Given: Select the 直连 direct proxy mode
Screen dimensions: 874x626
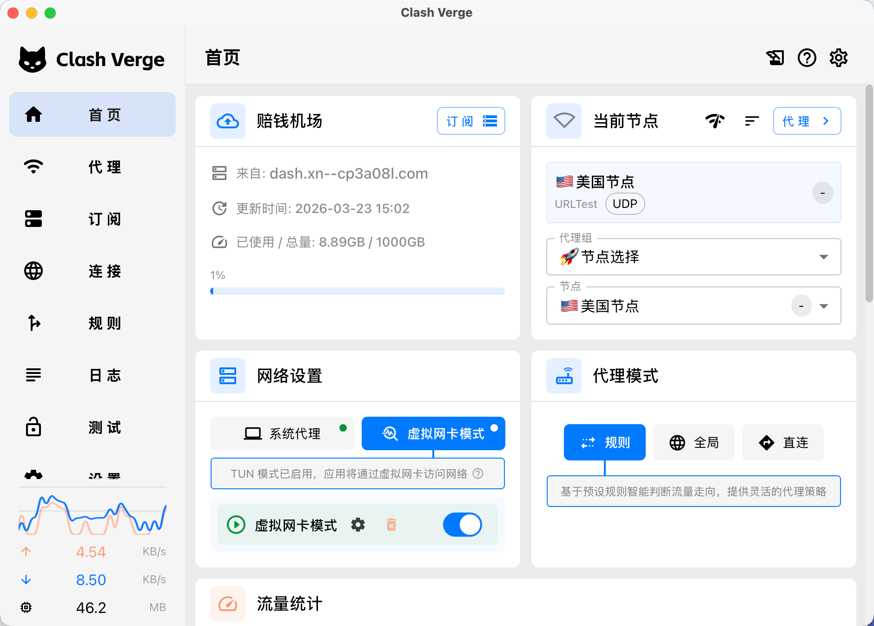Looking at the screenshot, I should point(783,442).
